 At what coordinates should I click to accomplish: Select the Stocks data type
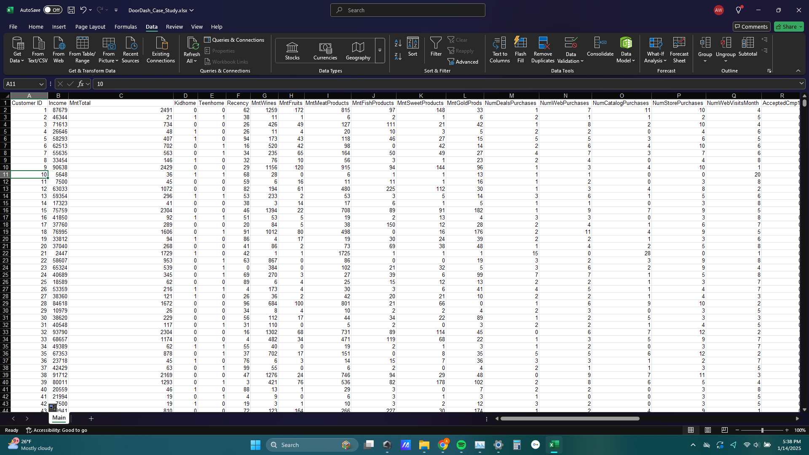point(292,51)
